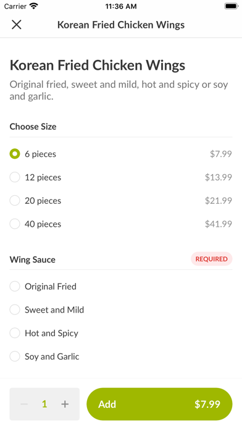Image resolution: width=242 pixels, height=430 pixels.
Task: Tap the $41.99 price label
Action: coord(219,224)
